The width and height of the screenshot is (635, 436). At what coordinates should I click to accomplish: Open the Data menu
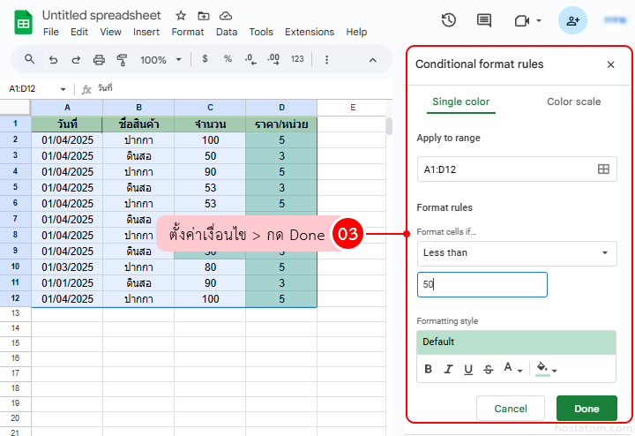(227, 32)
